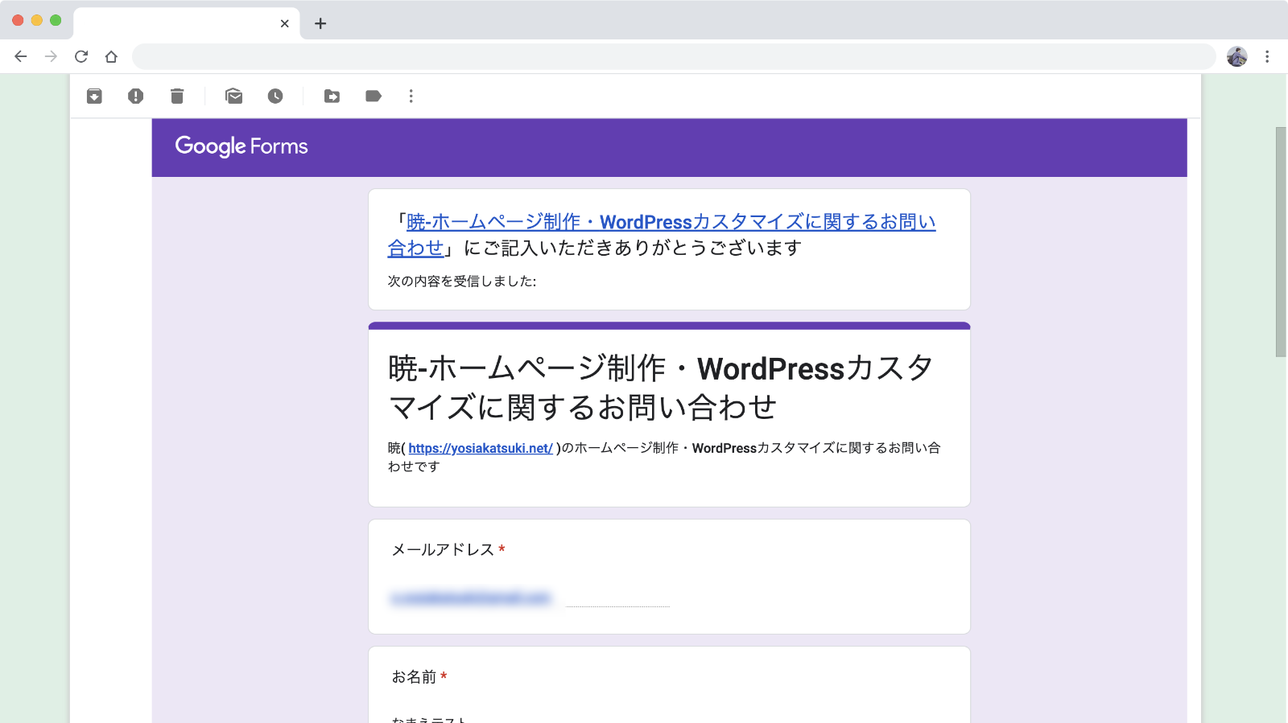This screenshot has height=723, width=1288.
Task: Open a new browser tab
Action: coord(320,23)
